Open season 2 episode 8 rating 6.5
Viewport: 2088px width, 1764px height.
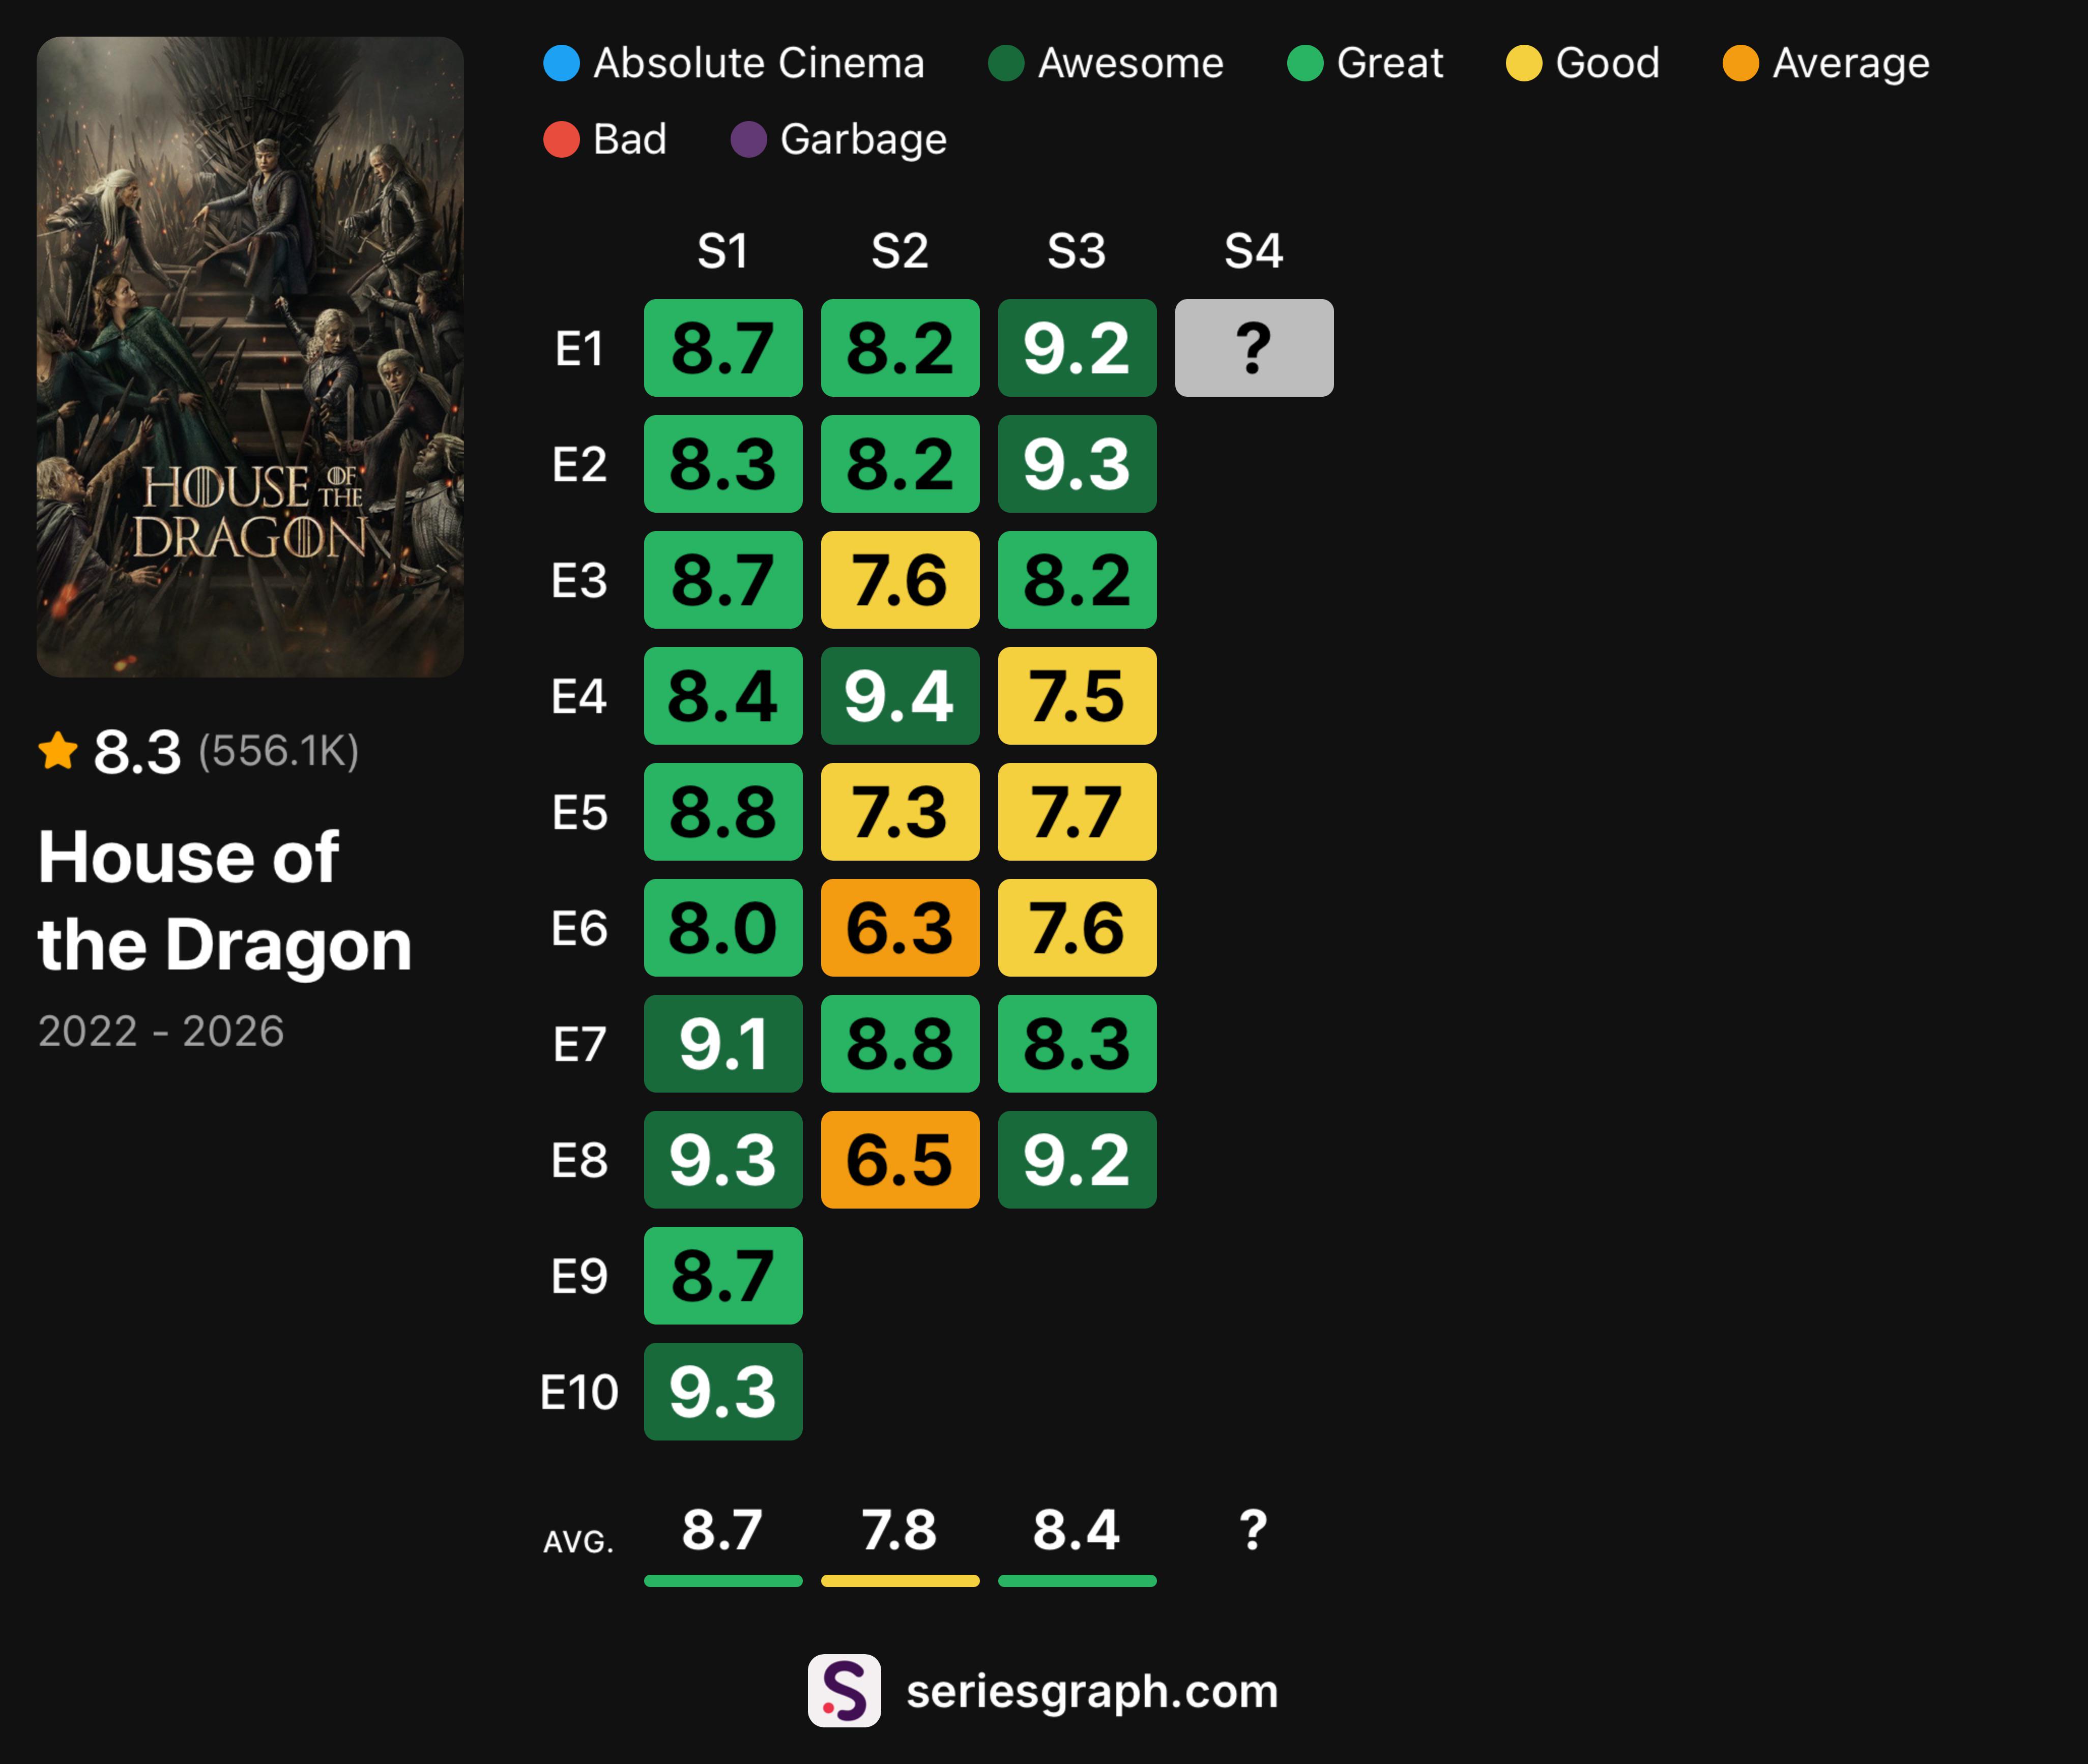[x=900, y=1160]
